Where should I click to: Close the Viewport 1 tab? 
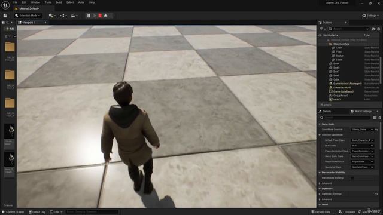(x=45, y=23)
